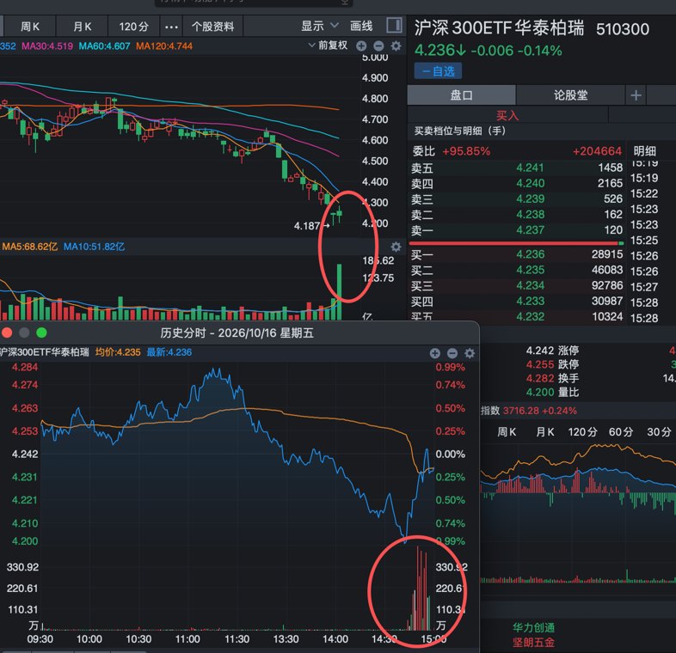The height and width of the screenshot is (653, 676).
Task: Zoom out history intraday chart minus icon
Action: [x=452, y=354]
